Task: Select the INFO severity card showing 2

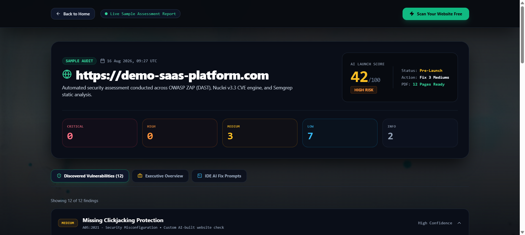Action: (x=420, y=133)
